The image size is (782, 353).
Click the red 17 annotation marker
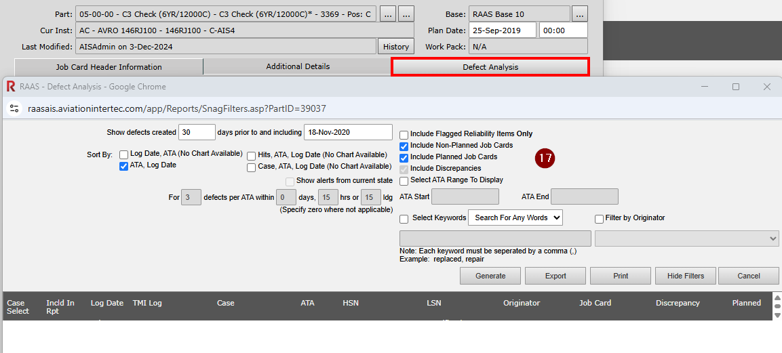[x=545, y=158]
